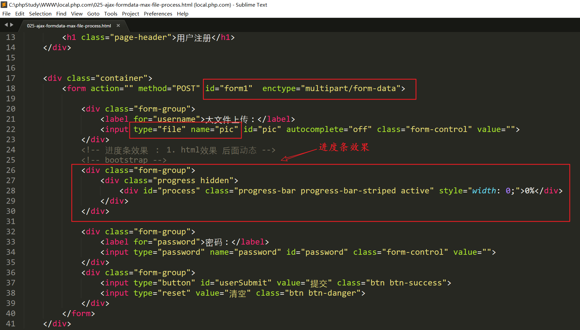Viewport: 580px width, 330px height.
Task: Open the Project menu
Action: point(130,14)
